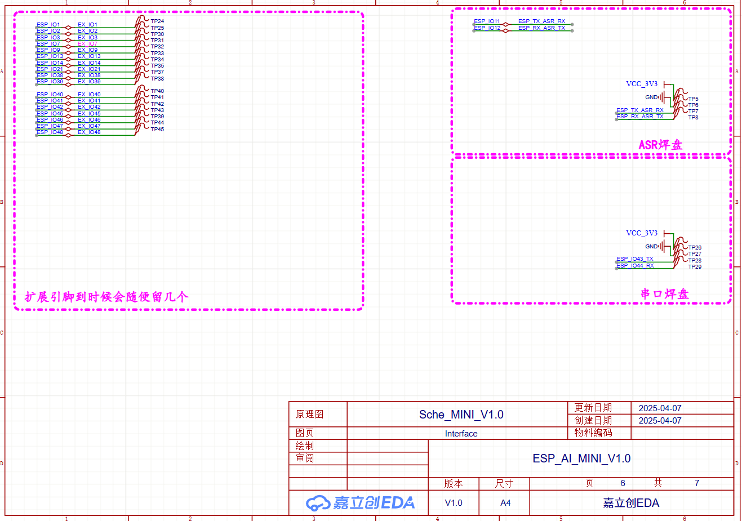Click test point designator TP45
Viewport: 742px width, 521px height.
157,130
